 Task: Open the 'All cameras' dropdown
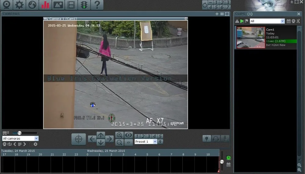tap(20, 138)
